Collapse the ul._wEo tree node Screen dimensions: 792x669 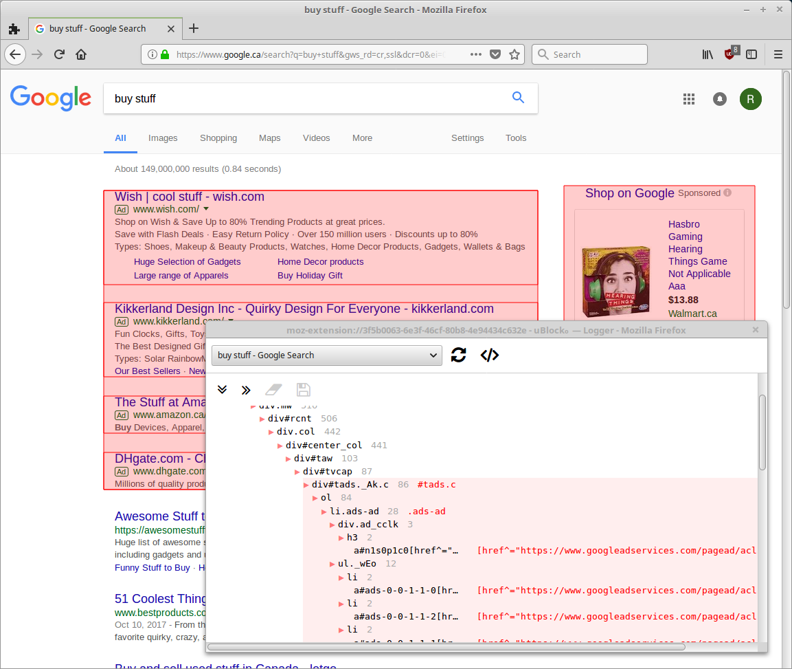[x=332, y=564]
